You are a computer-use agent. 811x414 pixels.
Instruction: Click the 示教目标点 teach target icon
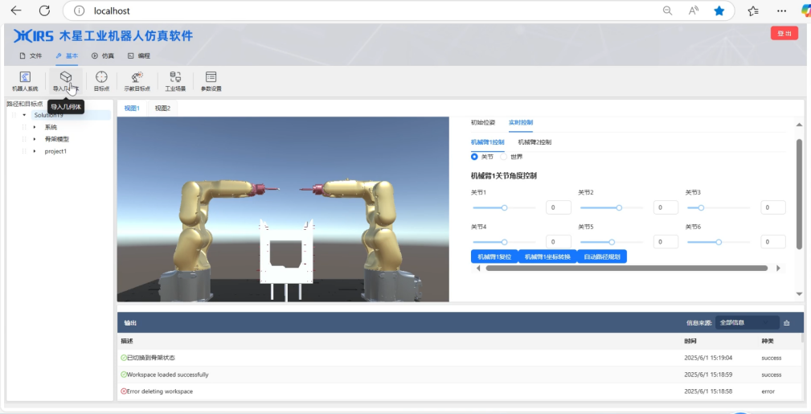pyautogui.click(x=137, y=80)
